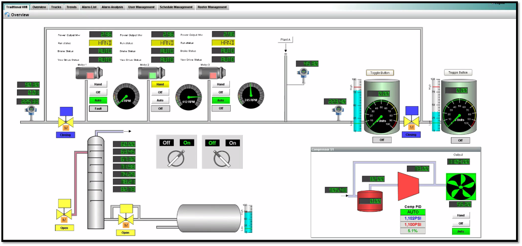This screenshot has height=246, width=522.
Task: Click the green AUTO Comp PID status
Action: [413, 212]
